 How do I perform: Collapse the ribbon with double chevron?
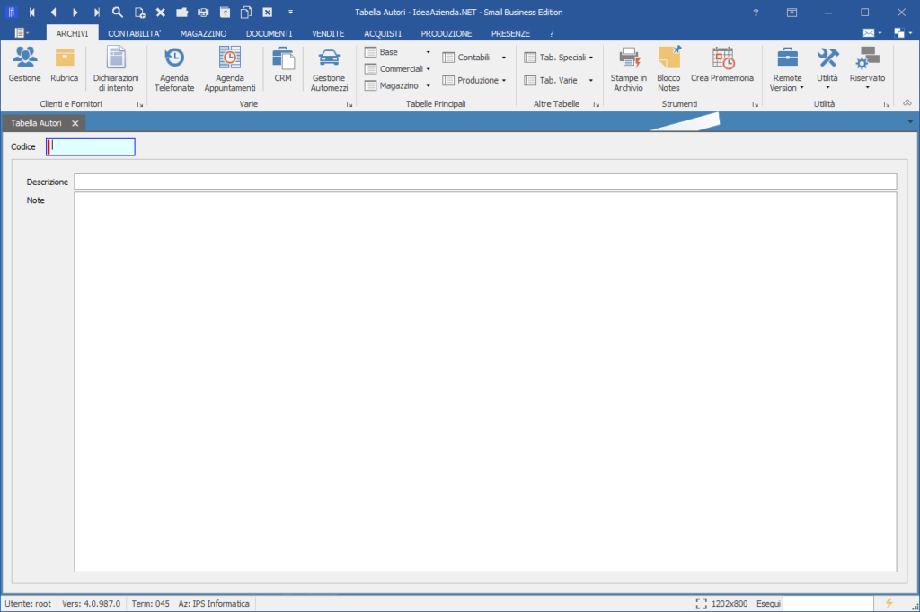click(907, 103)
